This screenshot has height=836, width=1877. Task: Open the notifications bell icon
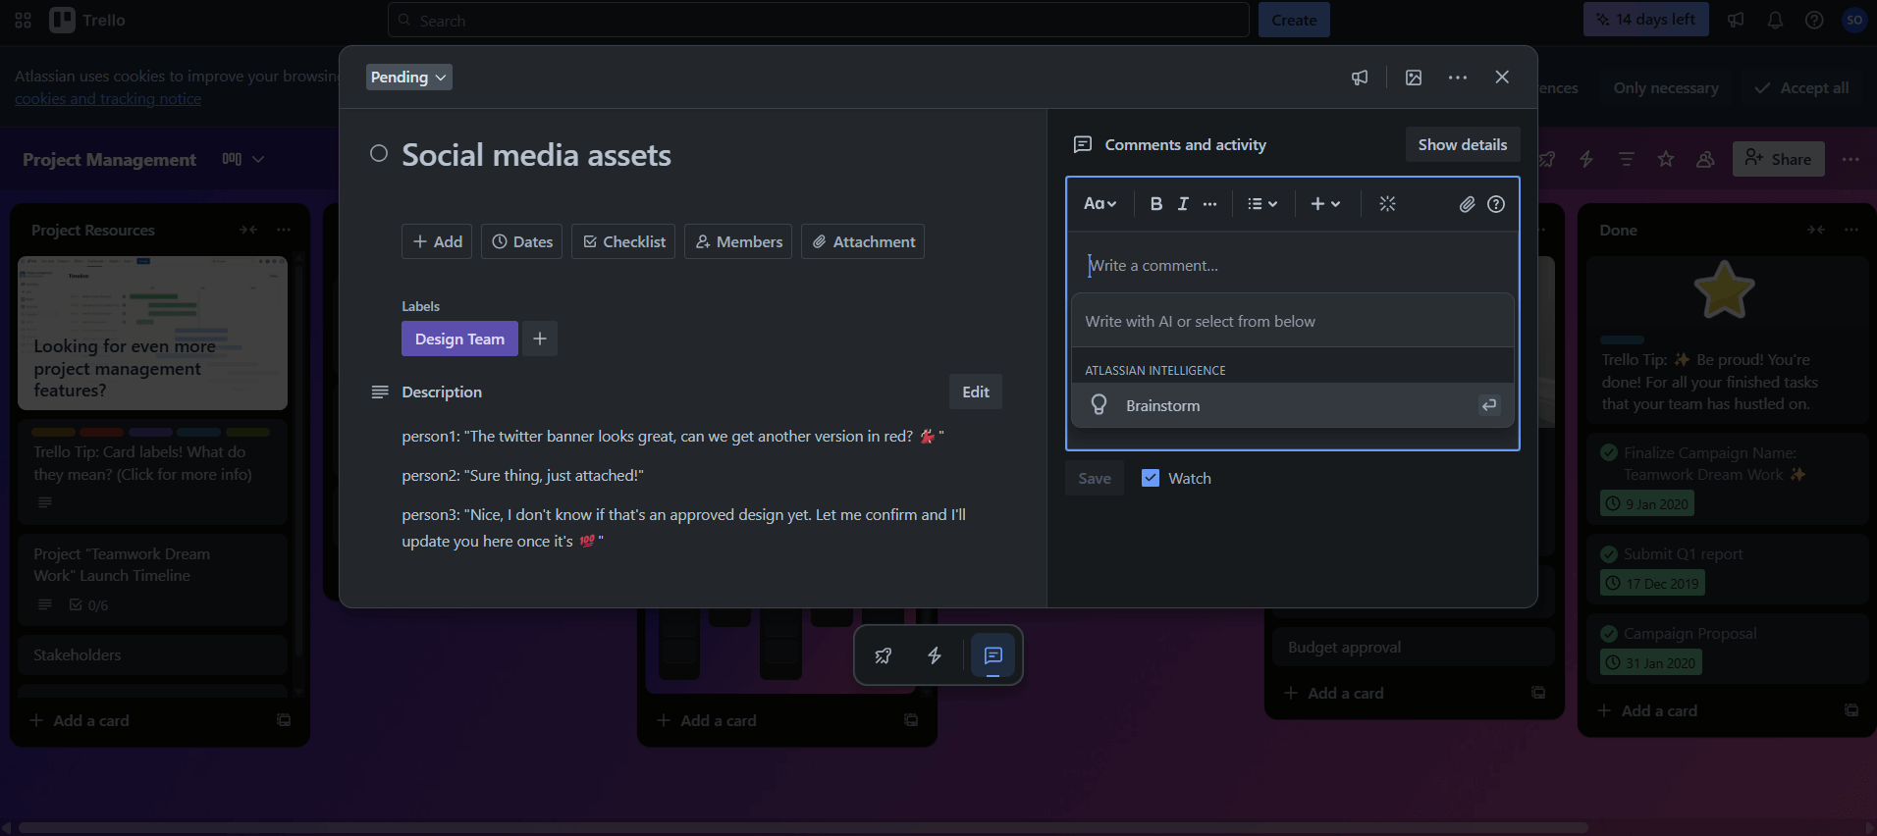[x=1775, y=20]
